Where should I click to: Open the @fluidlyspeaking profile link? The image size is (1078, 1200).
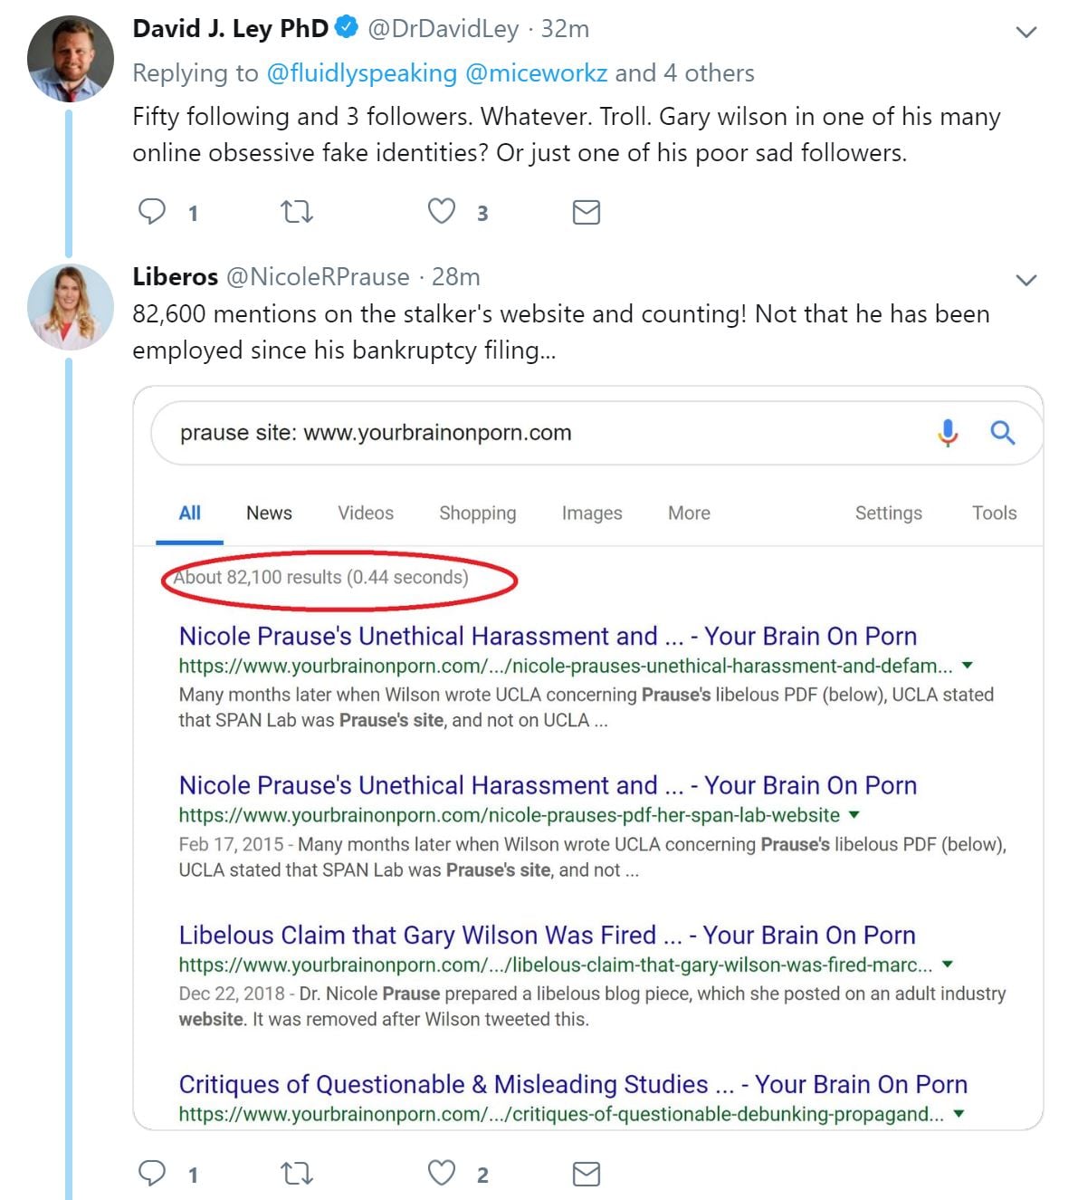coord(361,73)
